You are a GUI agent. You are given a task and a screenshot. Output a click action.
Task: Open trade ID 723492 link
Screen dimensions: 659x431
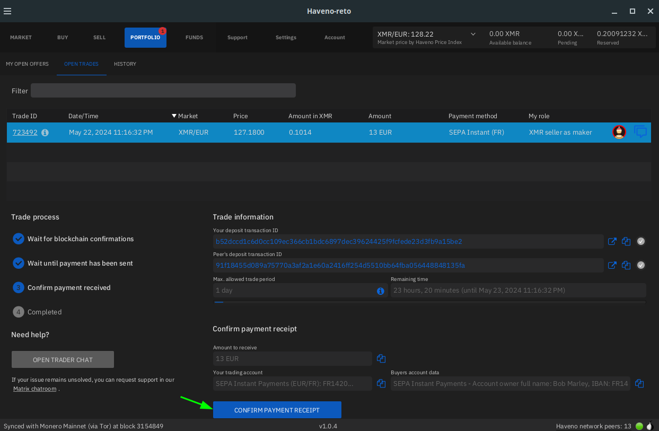click(25, 133)
